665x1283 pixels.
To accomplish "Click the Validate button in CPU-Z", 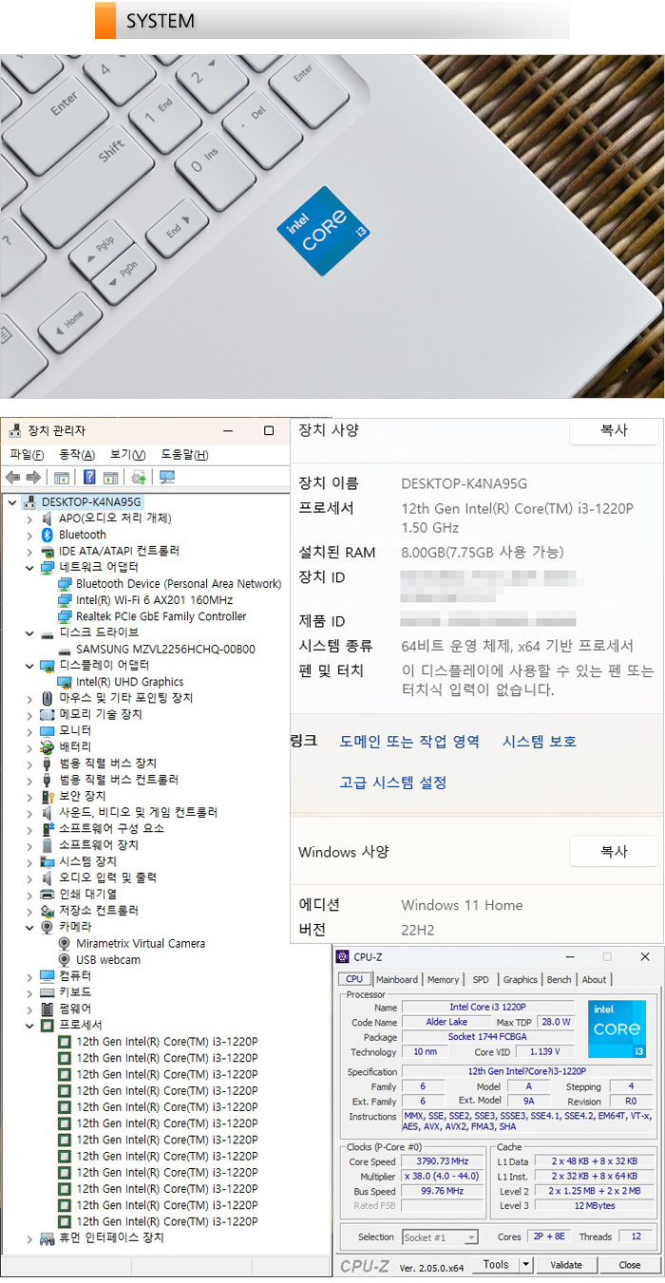I will point(566,1265).
